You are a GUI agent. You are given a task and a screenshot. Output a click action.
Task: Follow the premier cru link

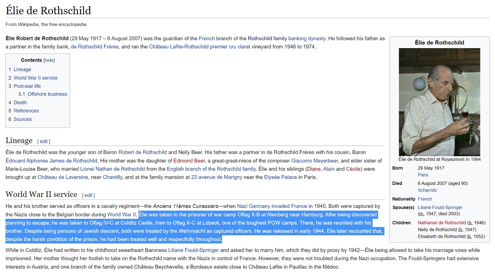point(223,47)
